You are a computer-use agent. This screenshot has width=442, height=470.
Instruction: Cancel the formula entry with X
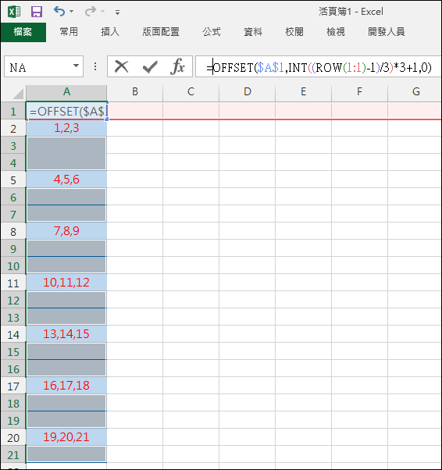122,66
